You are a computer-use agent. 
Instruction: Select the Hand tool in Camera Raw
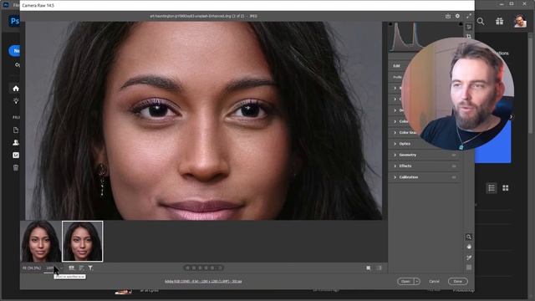pyautogui.click(x=469, y=247)
